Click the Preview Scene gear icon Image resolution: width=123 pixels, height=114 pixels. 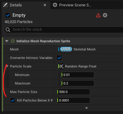tap(55, 5)
